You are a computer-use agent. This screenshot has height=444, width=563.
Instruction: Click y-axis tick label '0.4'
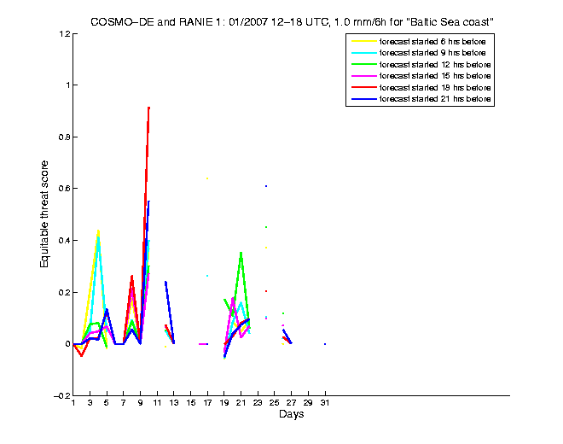tap(64, 241)
